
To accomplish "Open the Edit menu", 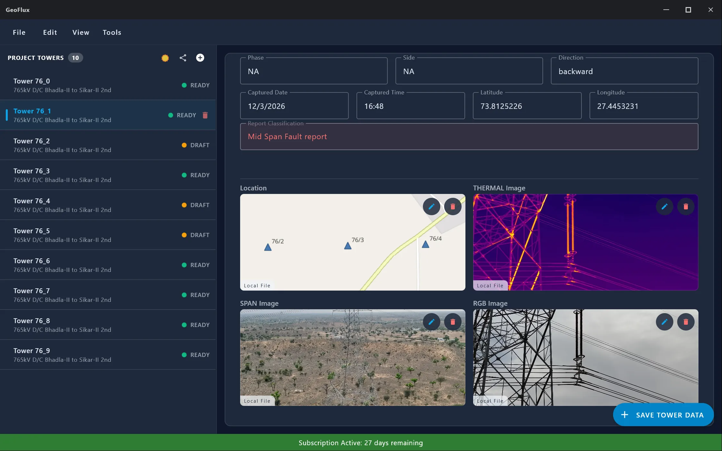I will 50,32.
